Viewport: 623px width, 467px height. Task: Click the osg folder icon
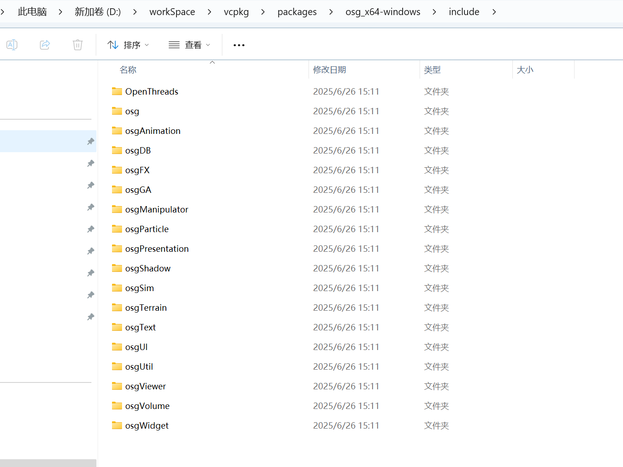tap(117, 111)
